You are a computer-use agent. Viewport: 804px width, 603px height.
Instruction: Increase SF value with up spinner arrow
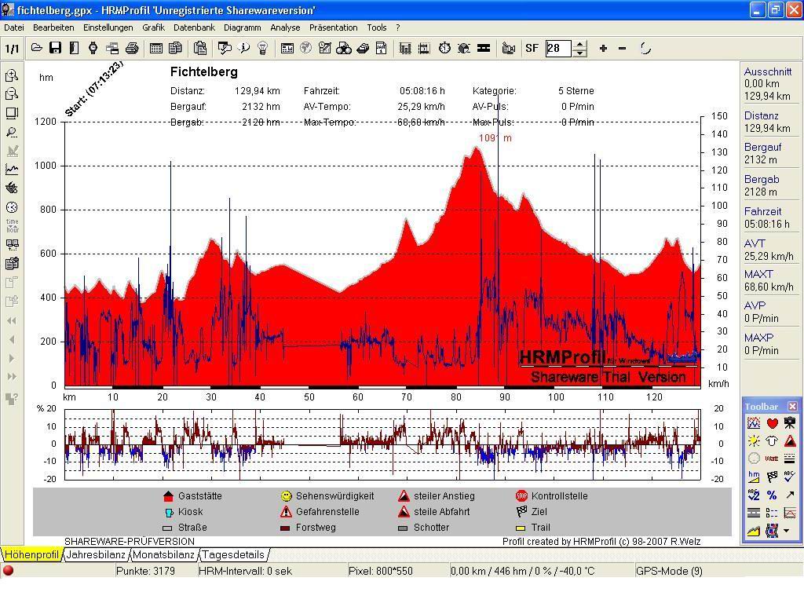pos(579,44)
